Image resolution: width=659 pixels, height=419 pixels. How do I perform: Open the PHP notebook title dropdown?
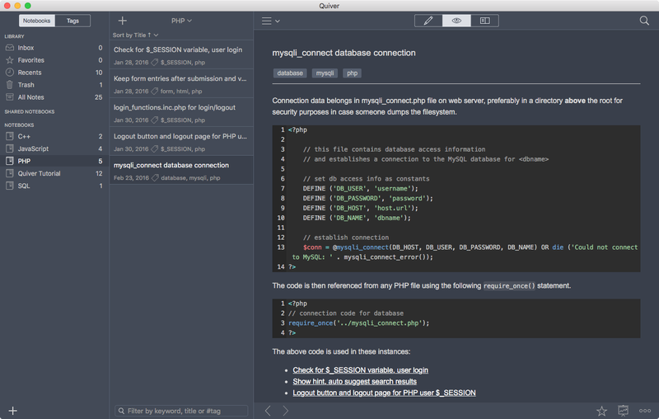[181, 21]
